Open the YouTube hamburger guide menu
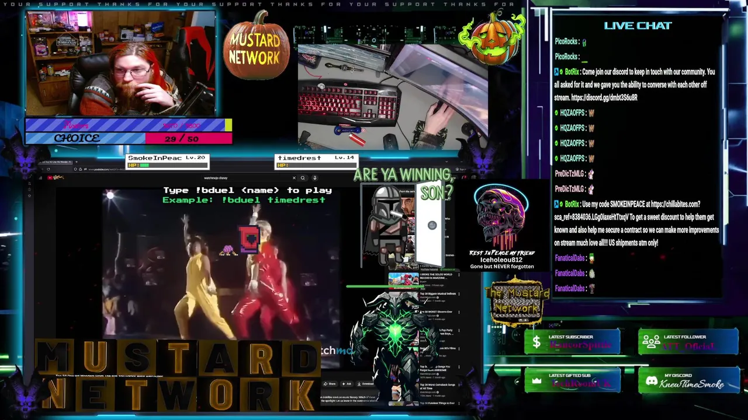748x420 pixels. [x=40, y=178]
